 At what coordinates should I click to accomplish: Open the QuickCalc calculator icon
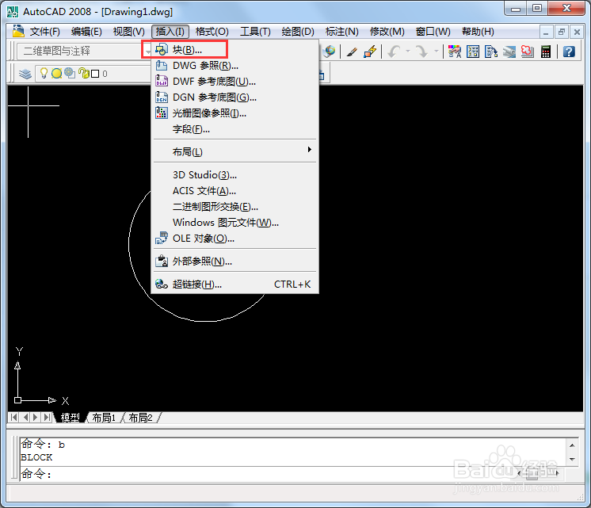click(x=545, y=52)
